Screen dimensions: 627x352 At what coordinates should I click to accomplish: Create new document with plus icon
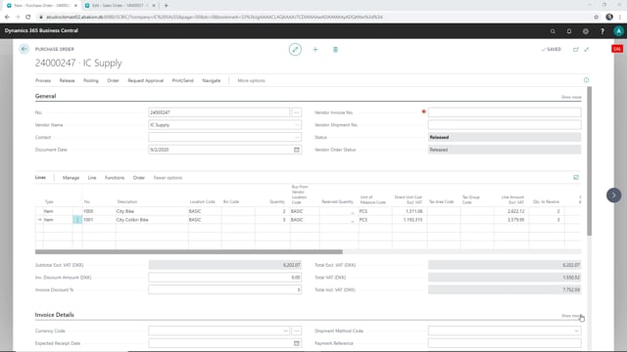(x=315, y=50)
